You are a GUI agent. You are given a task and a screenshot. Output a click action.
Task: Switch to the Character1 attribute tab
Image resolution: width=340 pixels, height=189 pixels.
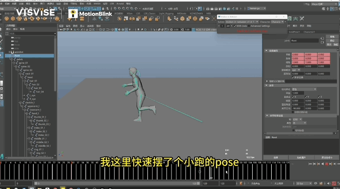[x=309, y=32]
